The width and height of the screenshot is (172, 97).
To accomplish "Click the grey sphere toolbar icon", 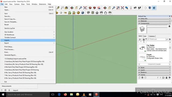I will coord(61,13).
